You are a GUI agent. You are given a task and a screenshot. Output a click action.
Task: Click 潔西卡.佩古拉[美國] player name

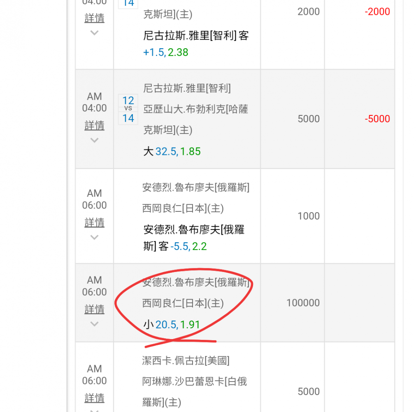(186, 361)
